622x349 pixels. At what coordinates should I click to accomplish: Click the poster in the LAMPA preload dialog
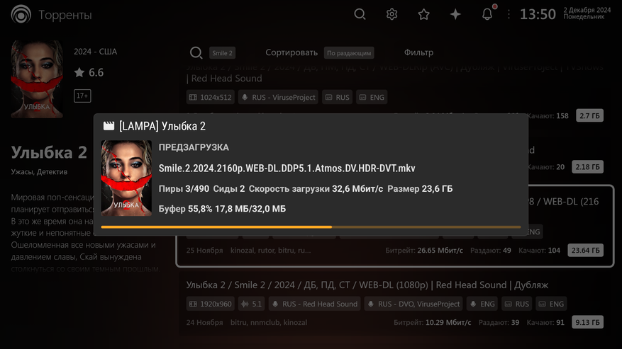pos(126,178)
